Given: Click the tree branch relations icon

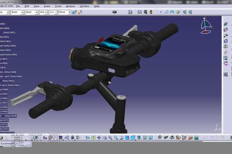Looking at the screenshot, I should click(x=67, y=138).
